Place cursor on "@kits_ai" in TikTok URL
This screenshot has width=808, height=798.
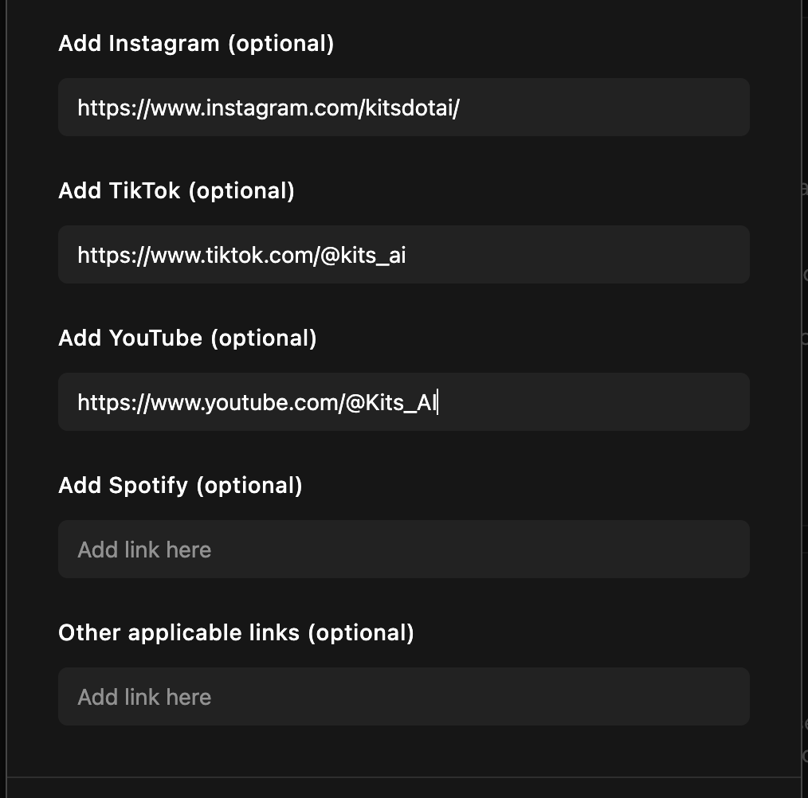361,254
